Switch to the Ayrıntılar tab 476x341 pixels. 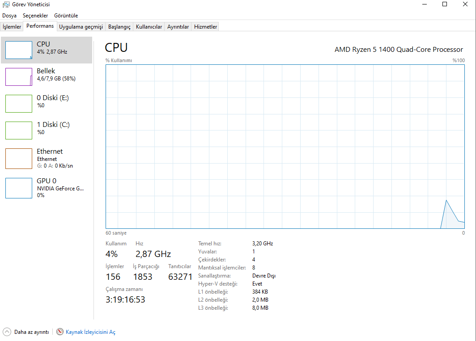point(178,27)
